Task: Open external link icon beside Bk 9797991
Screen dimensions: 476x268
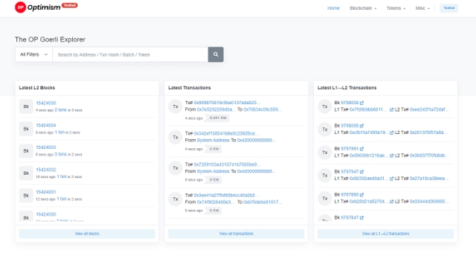Action: click(361, 149)
